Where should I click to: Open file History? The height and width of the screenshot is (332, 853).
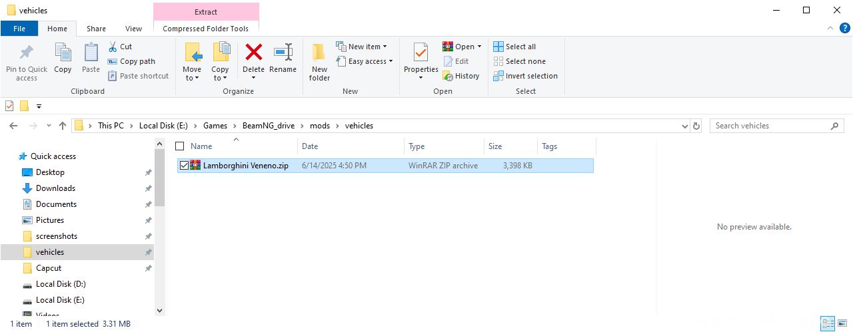(461, 76)
